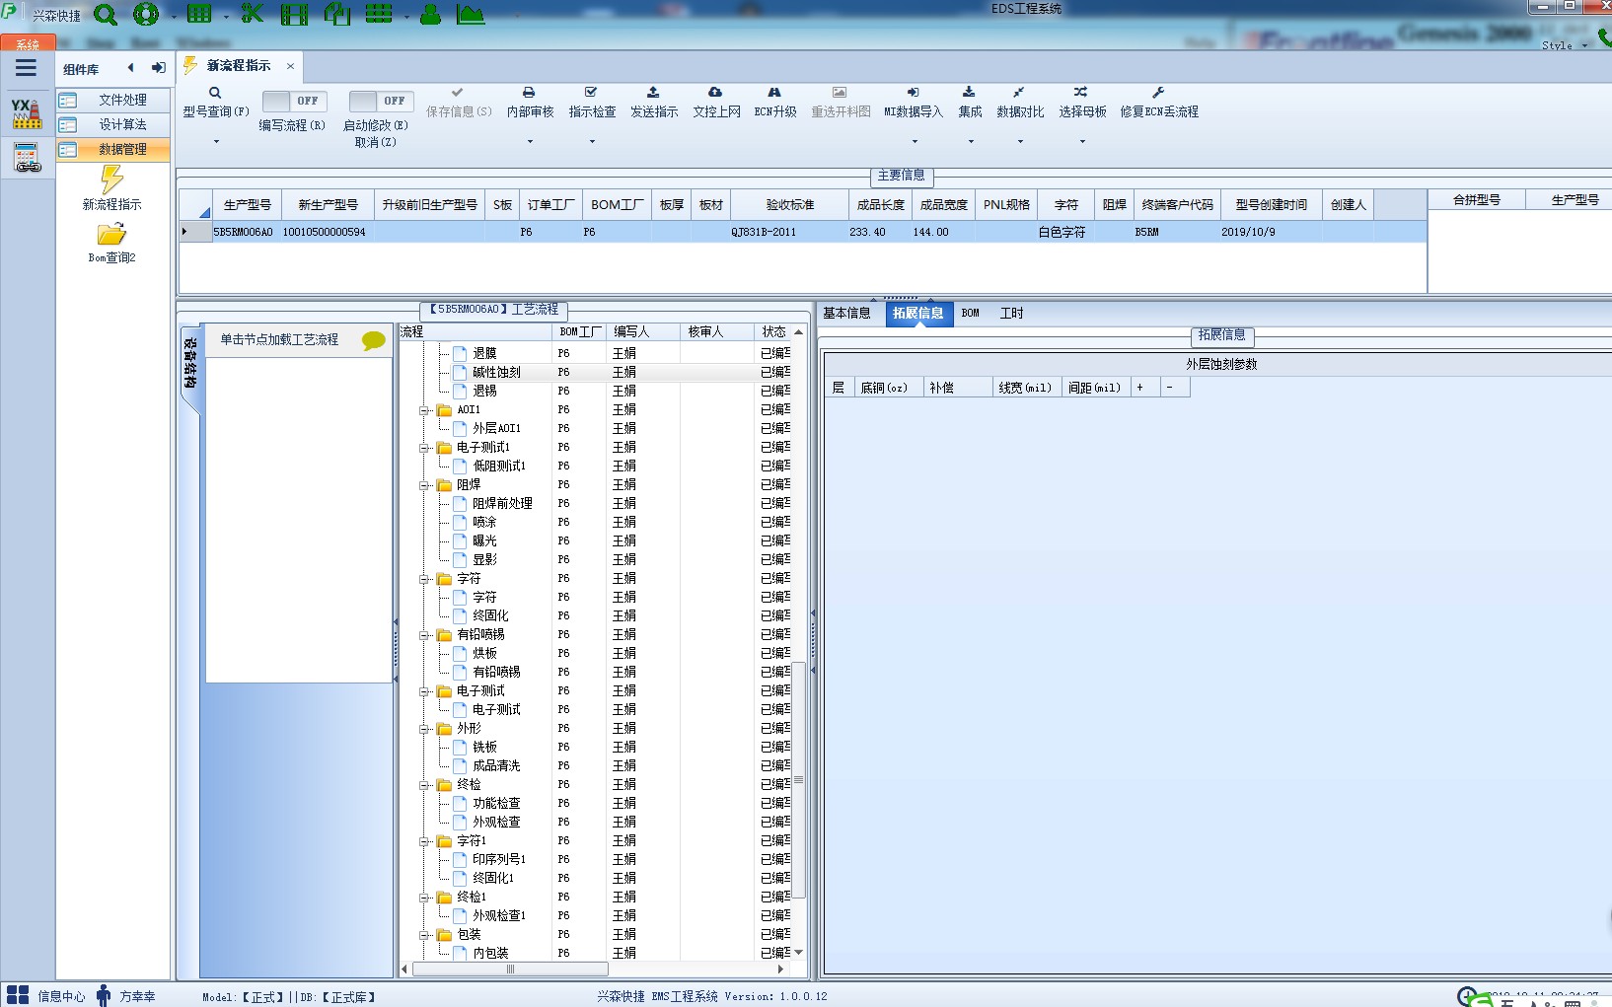
Task: Click the green film strip icon
Action: pos(294,14)
